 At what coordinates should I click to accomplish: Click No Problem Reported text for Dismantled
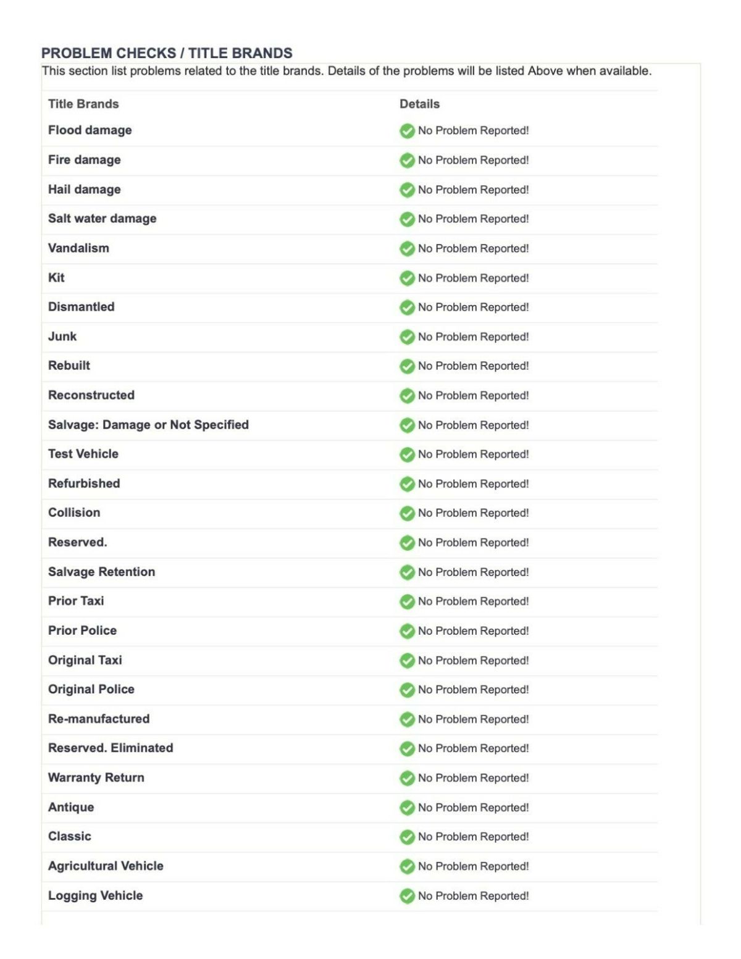pyautogui.click(x=473, y=308)
